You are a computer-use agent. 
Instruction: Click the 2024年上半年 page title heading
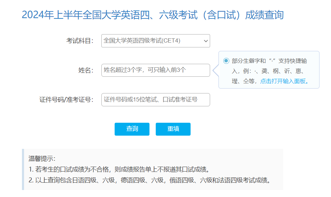tap(153, 15)
